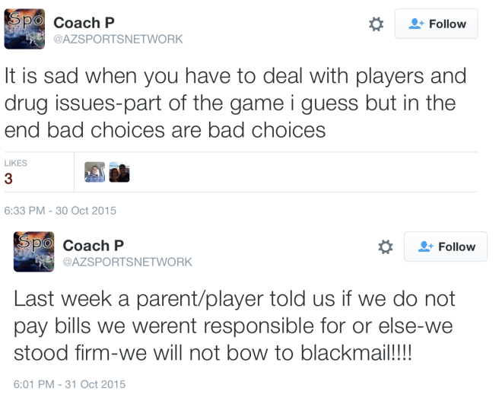The width and height of the screenshot is (502, 394).
Task: Click Coach P name in first tweet
Action: point(84,23)
